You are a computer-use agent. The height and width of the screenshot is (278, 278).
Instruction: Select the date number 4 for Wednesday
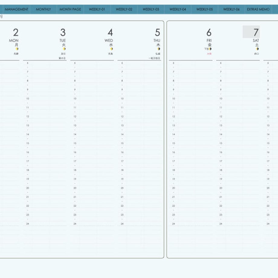point(110,32)
